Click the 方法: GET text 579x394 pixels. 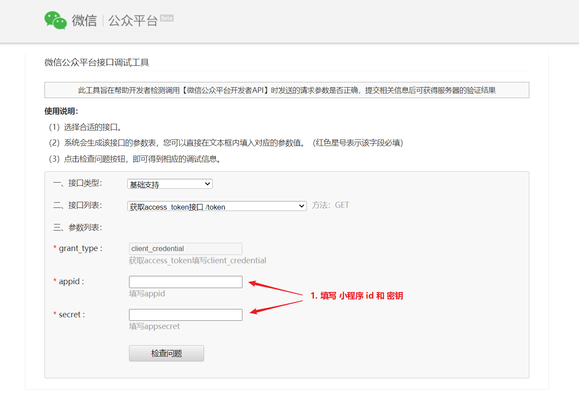[x=330, y=205]
